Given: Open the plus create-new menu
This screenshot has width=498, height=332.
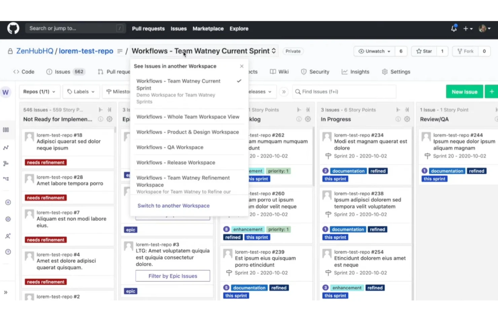Looking at the screenshot, I should tap(468, 29).
